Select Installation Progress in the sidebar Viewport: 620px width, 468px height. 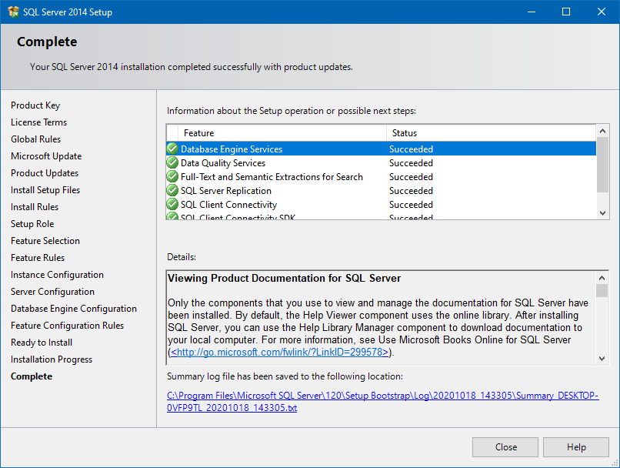51,359
